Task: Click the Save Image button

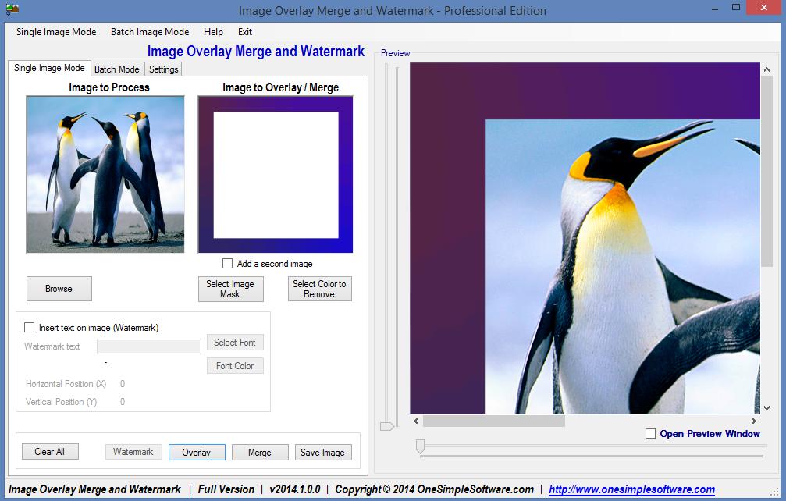Action: (x=323, y=452)
